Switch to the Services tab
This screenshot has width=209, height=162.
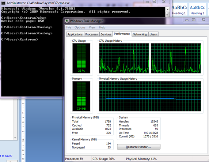[x=106, y=34]
